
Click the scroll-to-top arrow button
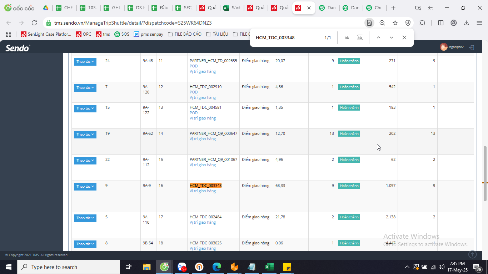point(473,254)
